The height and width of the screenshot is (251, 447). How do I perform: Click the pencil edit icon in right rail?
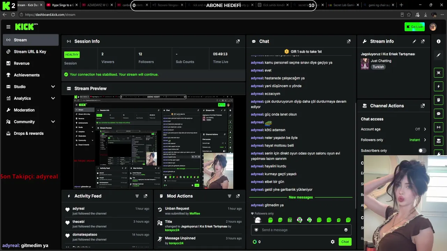coord(439,55)
